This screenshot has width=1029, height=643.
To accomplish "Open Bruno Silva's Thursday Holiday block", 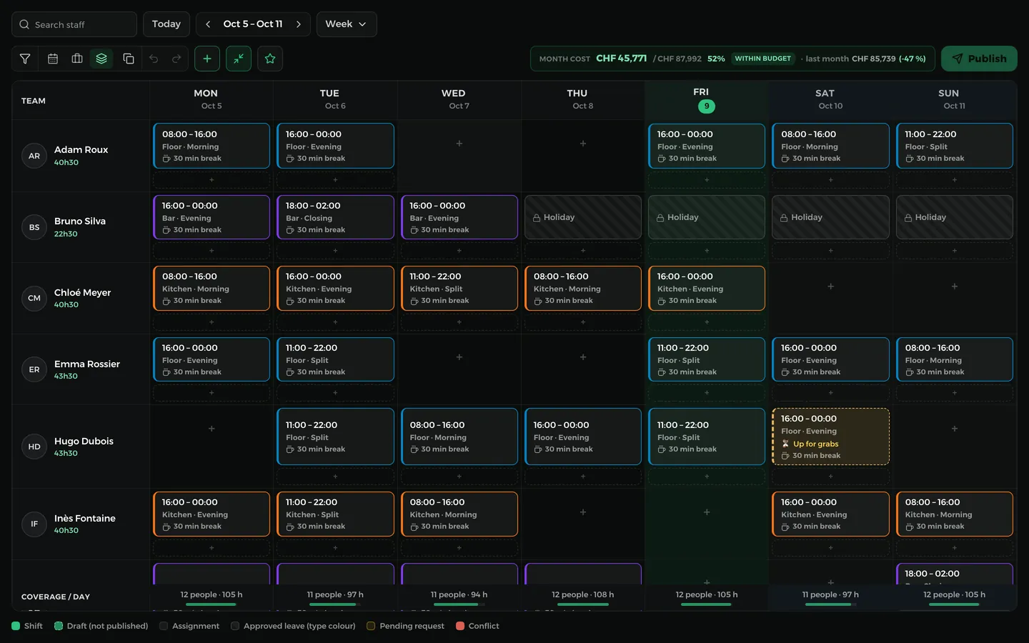I will (583, 217).
